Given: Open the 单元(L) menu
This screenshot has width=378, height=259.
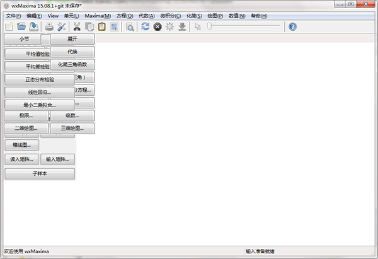Looking at the screenshot, I should (x=72, y=16).
